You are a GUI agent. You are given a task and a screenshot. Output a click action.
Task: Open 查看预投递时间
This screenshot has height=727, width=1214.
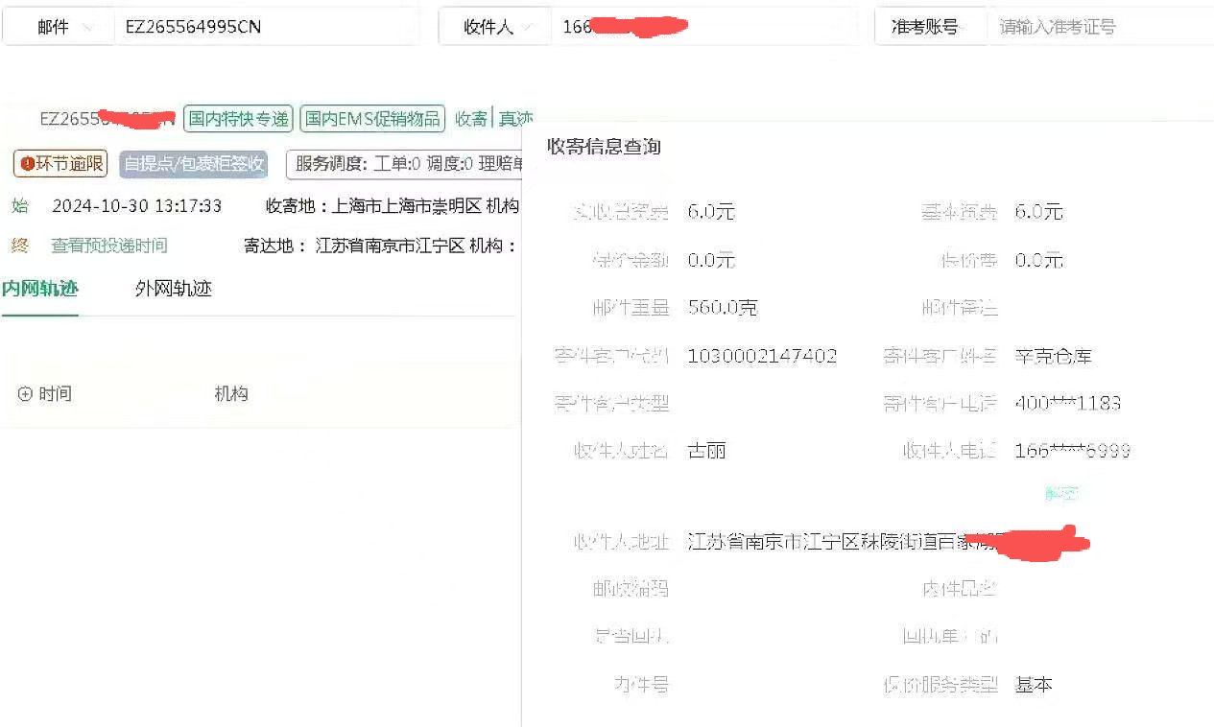(x=108, y=246)
